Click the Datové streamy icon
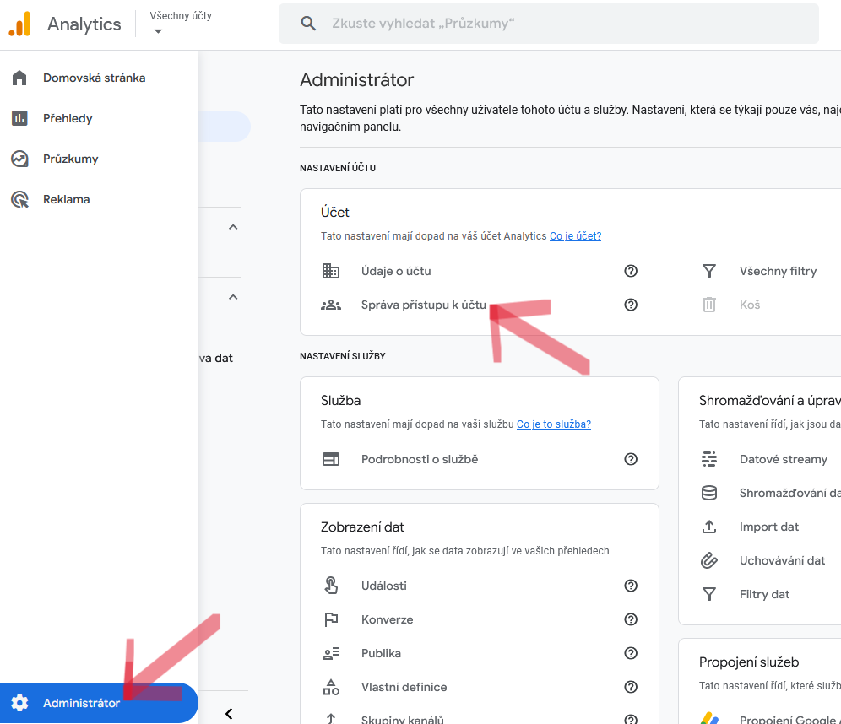Image resolution: width=841 pixels, height=724 pixels. coord(709,459)
